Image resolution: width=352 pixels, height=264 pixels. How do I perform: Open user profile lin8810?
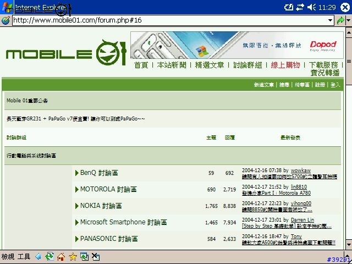tap(299, 187)
